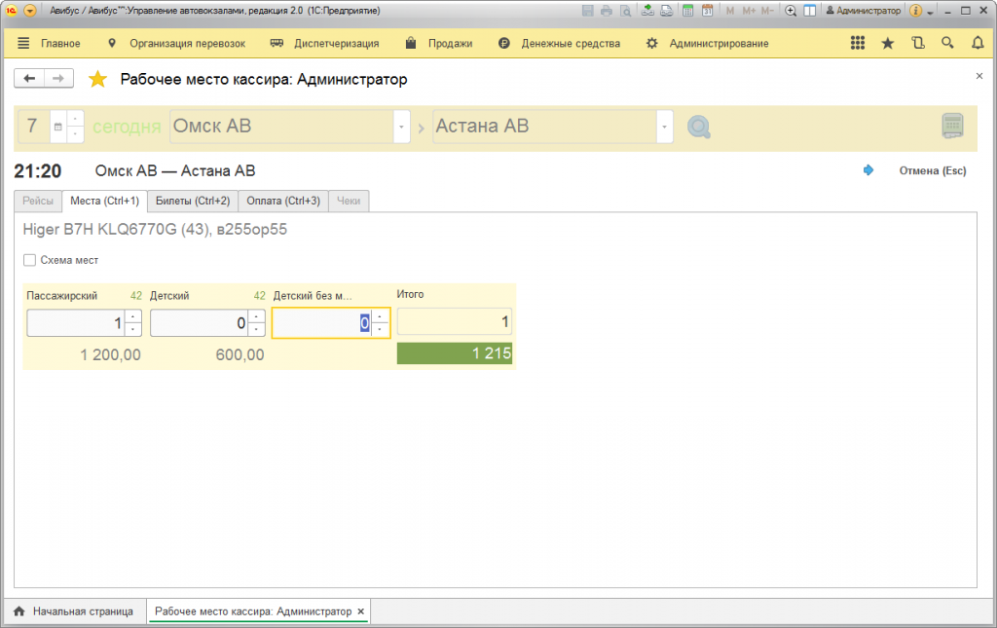Click the back navigation arrow button
Screen dimensions: 997x628
(x=29, y=79)
